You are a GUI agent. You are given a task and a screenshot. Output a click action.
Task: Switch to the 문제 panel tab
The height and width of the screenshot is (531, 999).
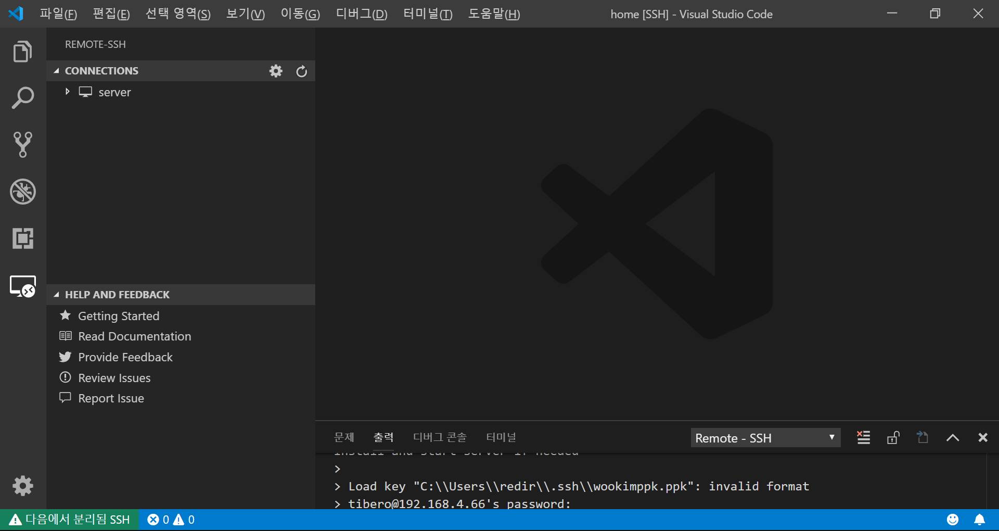coord(344,437)
